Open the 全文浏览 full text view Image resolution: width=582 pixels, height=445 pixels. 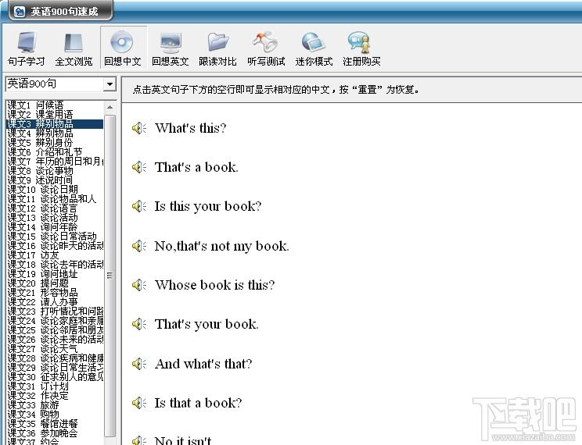(x=74, y=48)
